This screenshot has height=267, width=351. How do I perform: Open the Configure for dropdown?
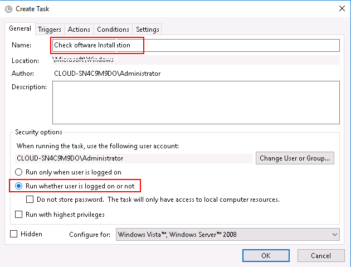[x=228, y=235]
